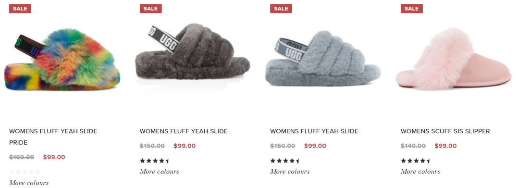
Task: Click star rating under dark grey slide
Action: click(155, 161)
